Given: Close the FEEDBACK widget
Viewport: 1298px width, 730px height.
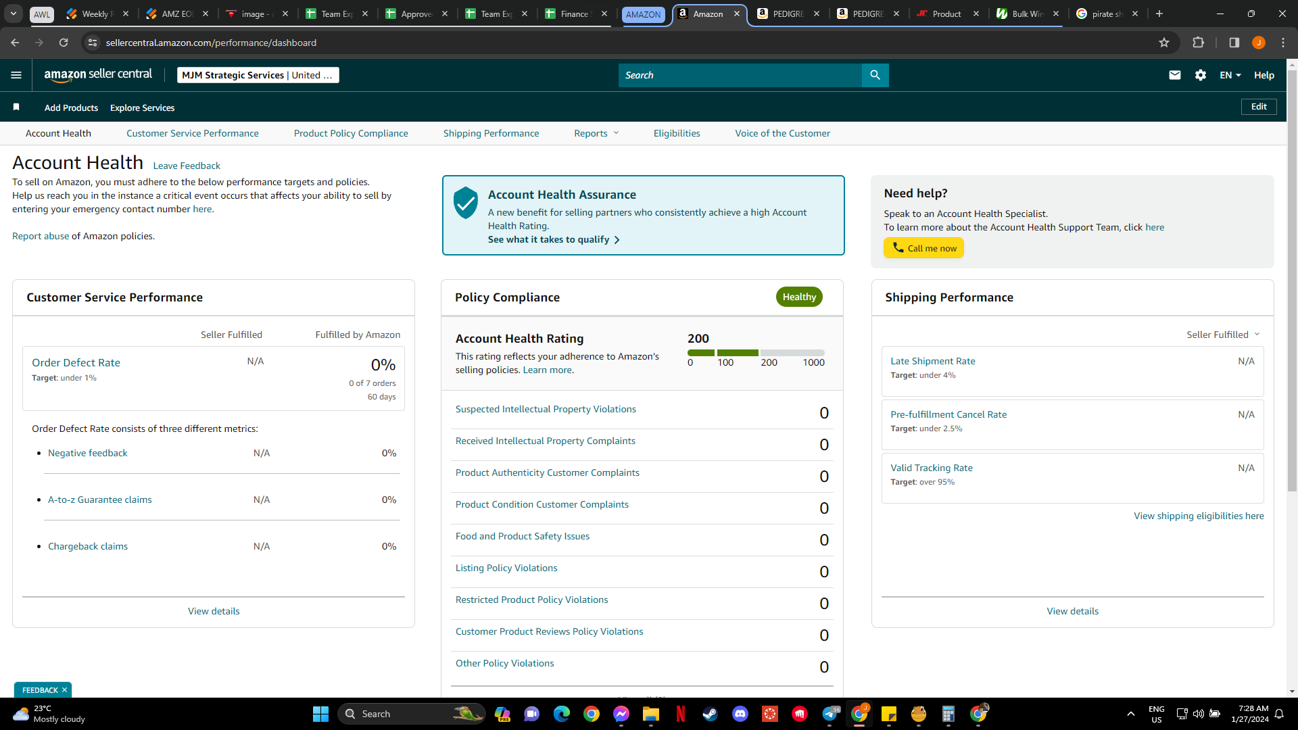Looking at the screenshot, I should [64, 690].
